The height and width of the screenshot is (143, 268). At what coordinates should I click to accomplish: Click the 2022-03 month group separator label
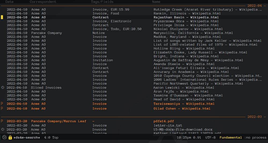[254, 117]
